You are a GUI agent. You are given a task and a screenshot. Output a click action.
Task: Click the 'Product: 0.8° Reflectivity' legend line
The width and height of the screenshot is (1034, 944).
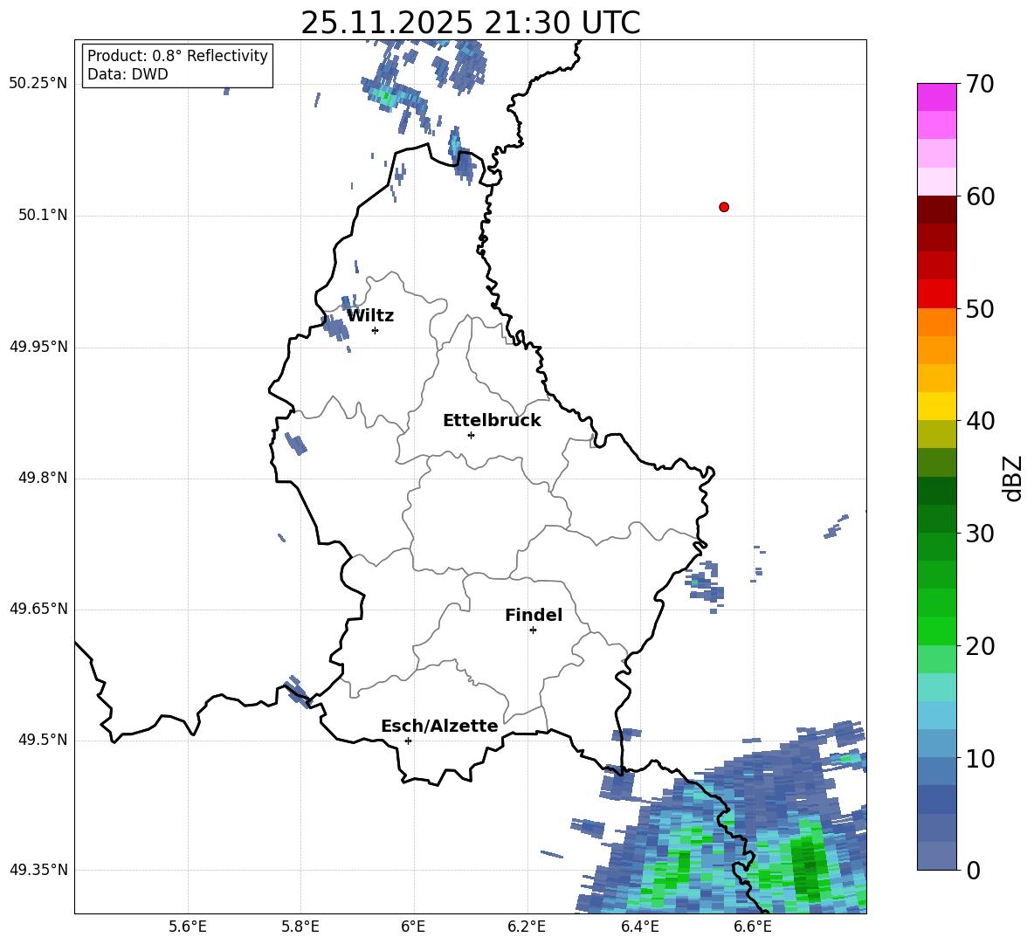pyautogui.click(x=177, y=55)
